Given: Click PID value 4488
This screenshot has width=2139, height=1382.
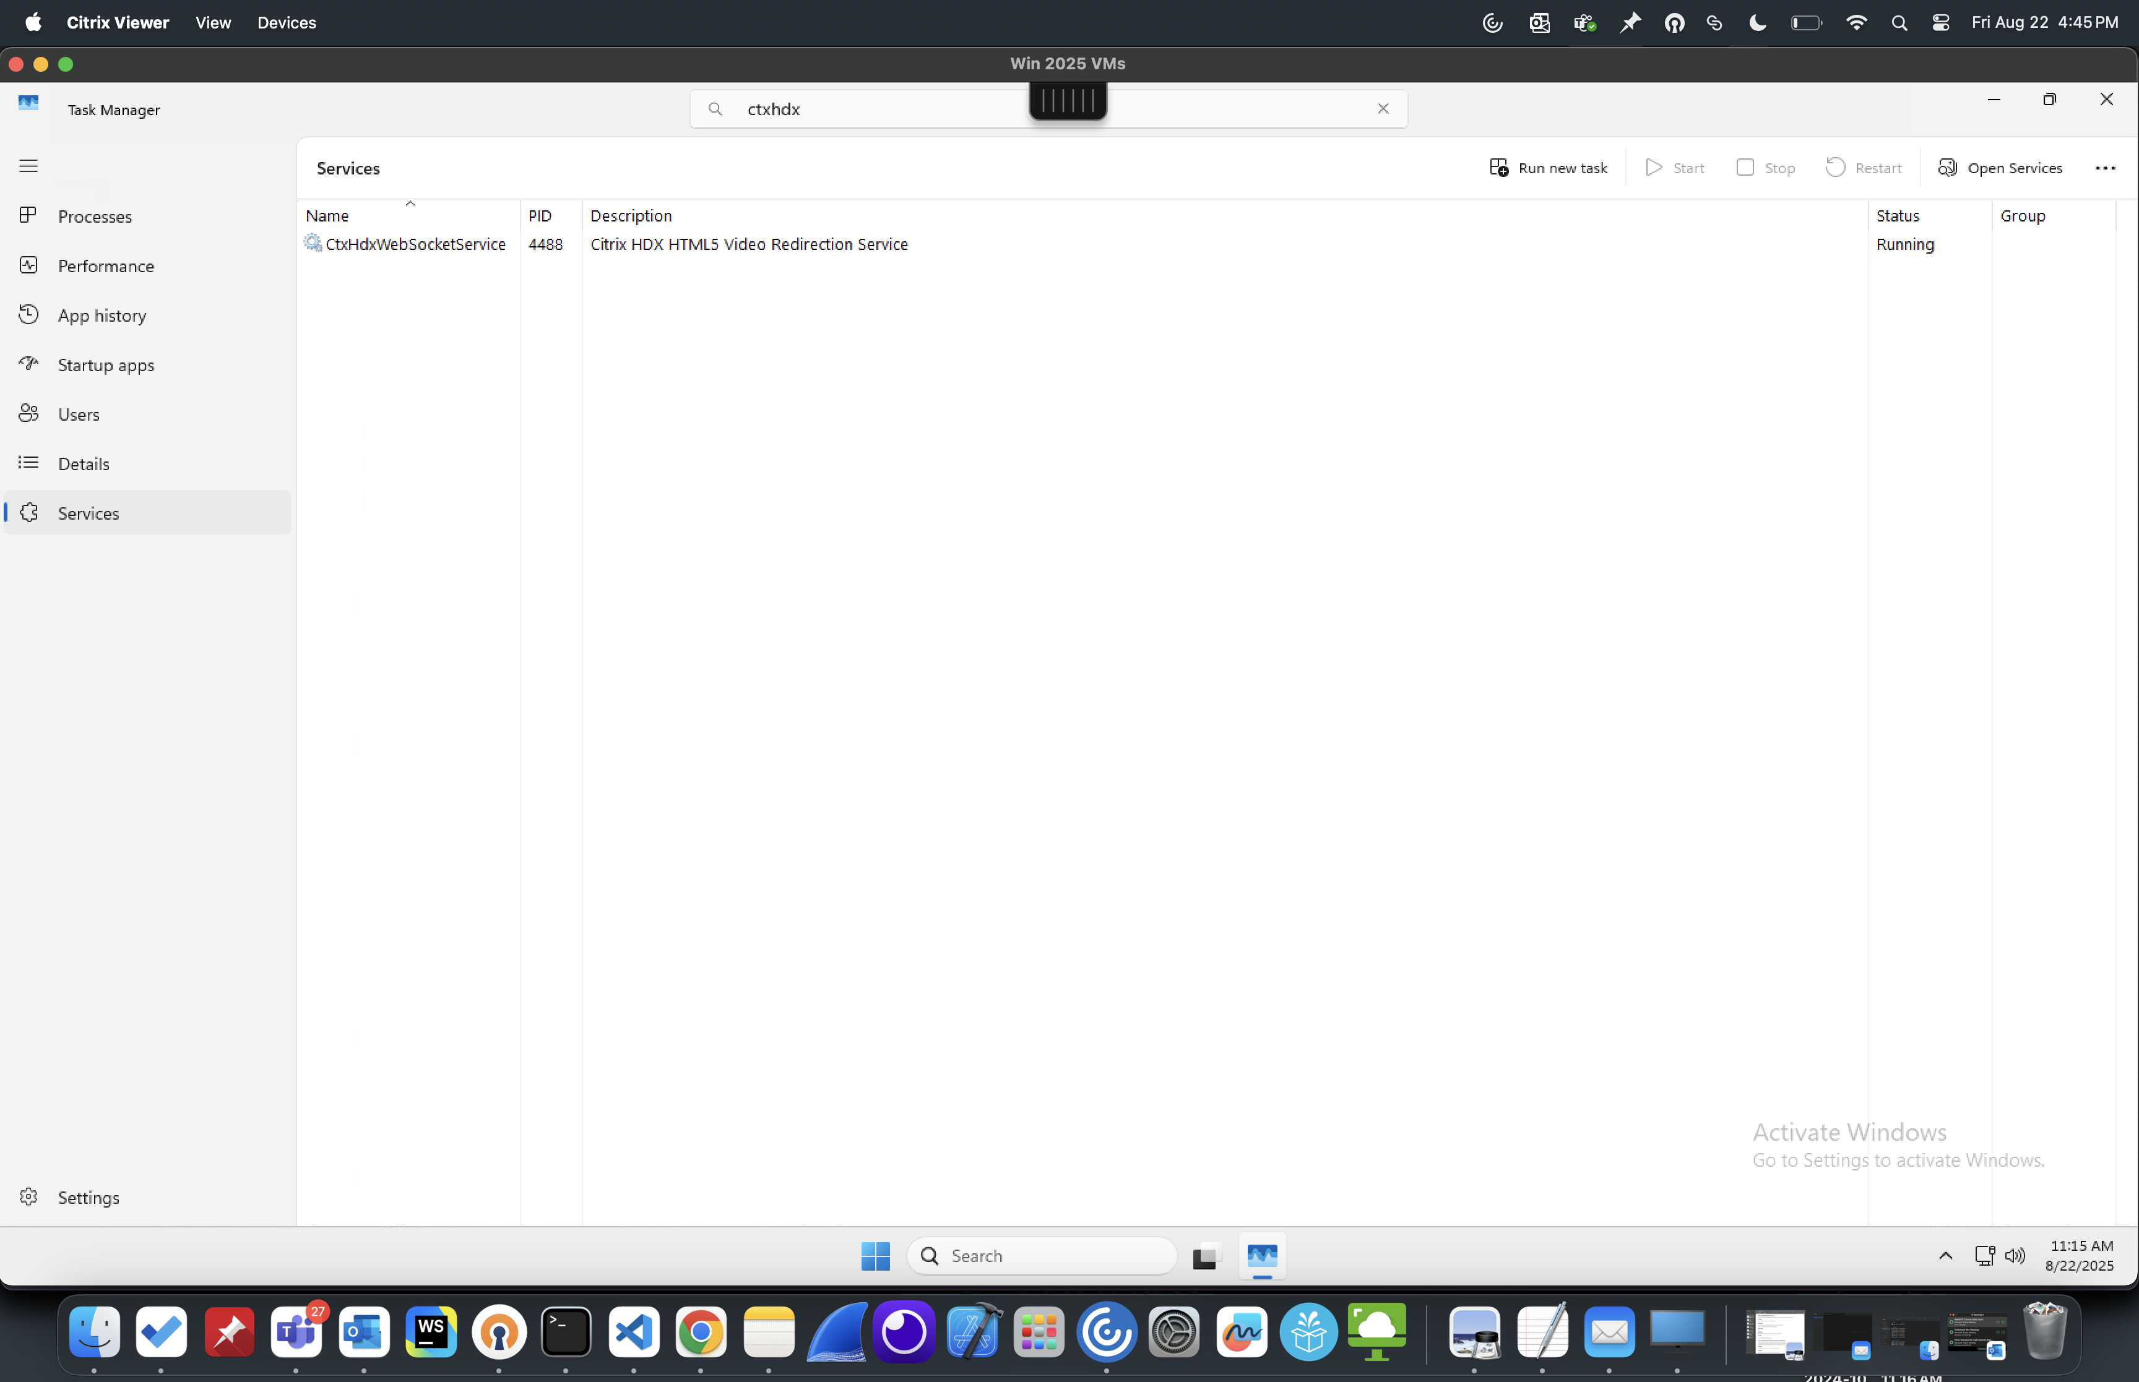Looking at the screenshot, I should pos(545,244).
